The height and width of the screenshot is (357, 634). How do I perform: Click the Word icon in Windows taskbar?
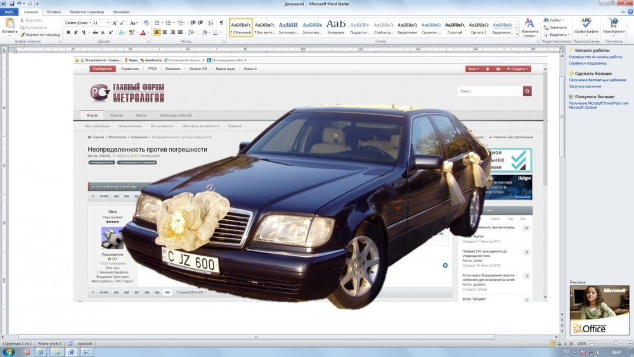[71, 352]
